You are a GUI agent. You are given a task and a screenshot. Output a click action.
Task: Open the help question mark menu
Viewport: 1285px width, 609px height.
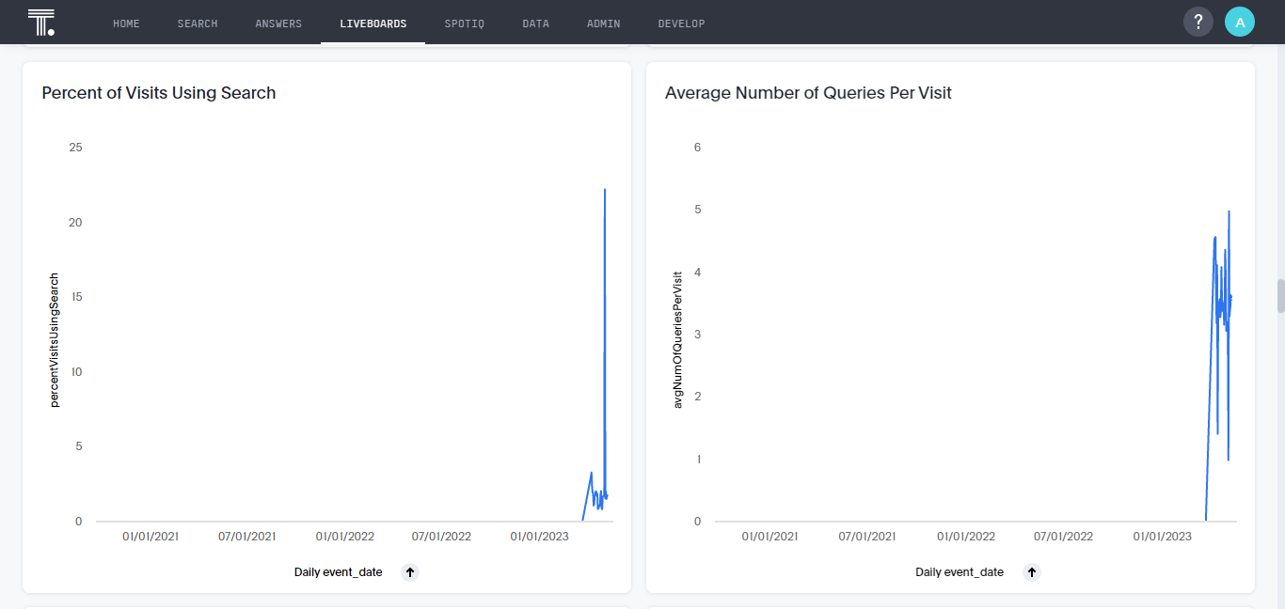click(x=1198, y=23)
